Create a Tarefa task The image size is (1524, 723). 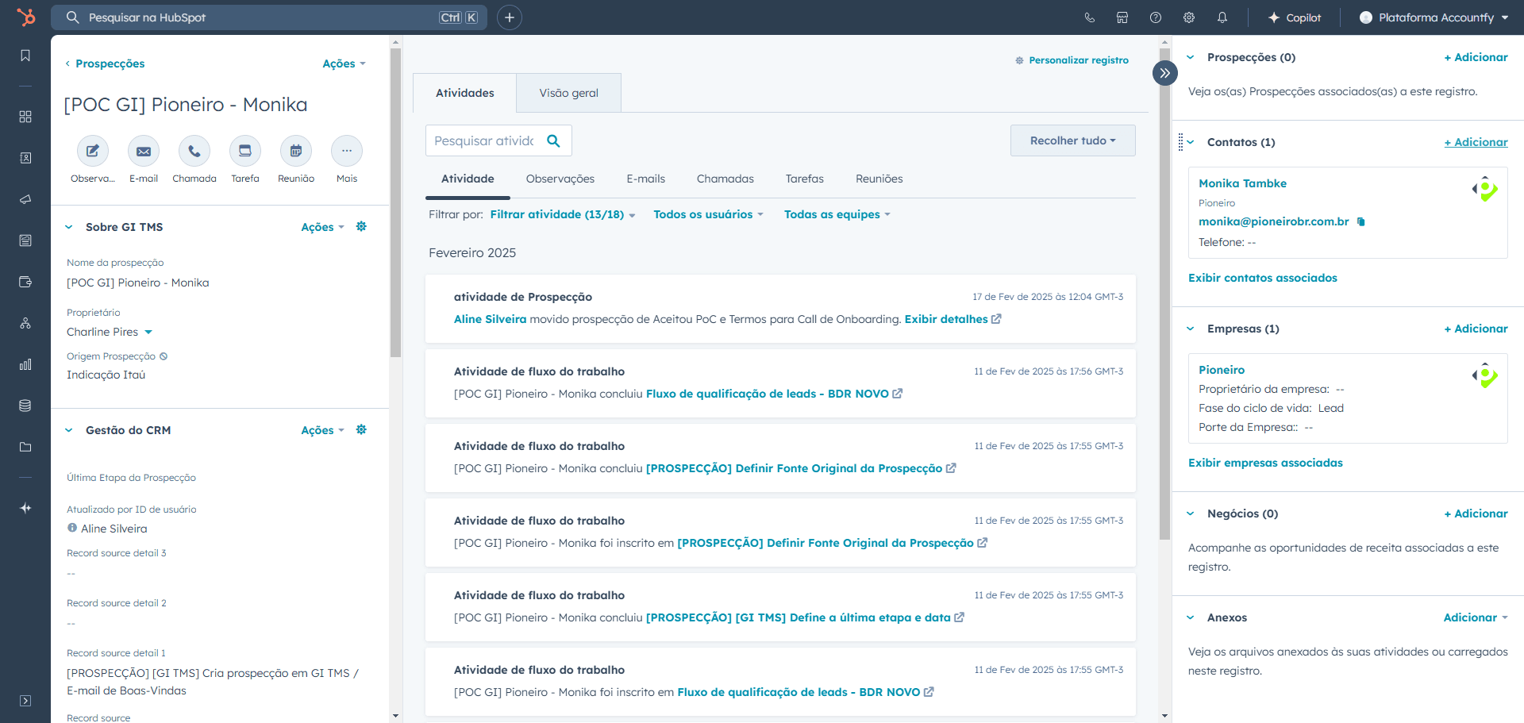coord(245,151)
